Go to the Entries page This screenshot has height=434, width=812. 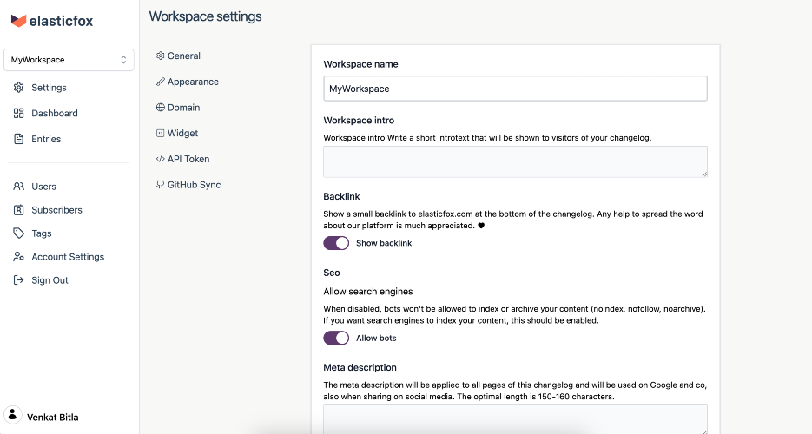36,139
